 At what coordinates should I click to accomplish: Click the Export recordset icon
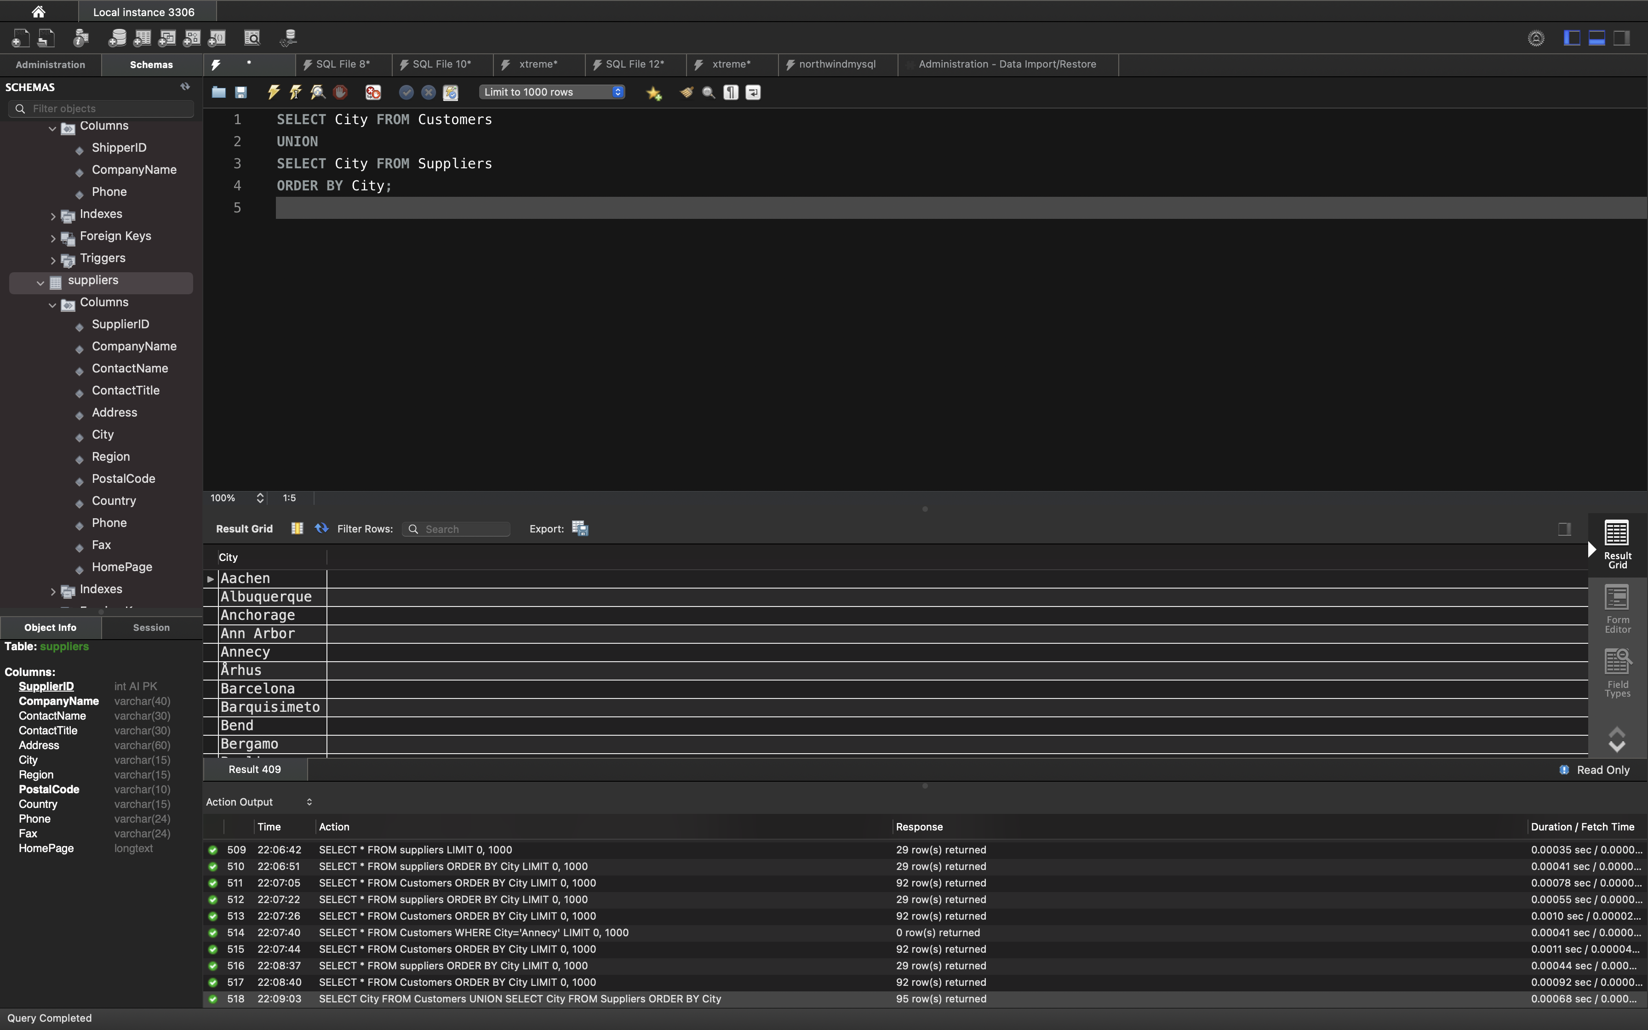579,529
